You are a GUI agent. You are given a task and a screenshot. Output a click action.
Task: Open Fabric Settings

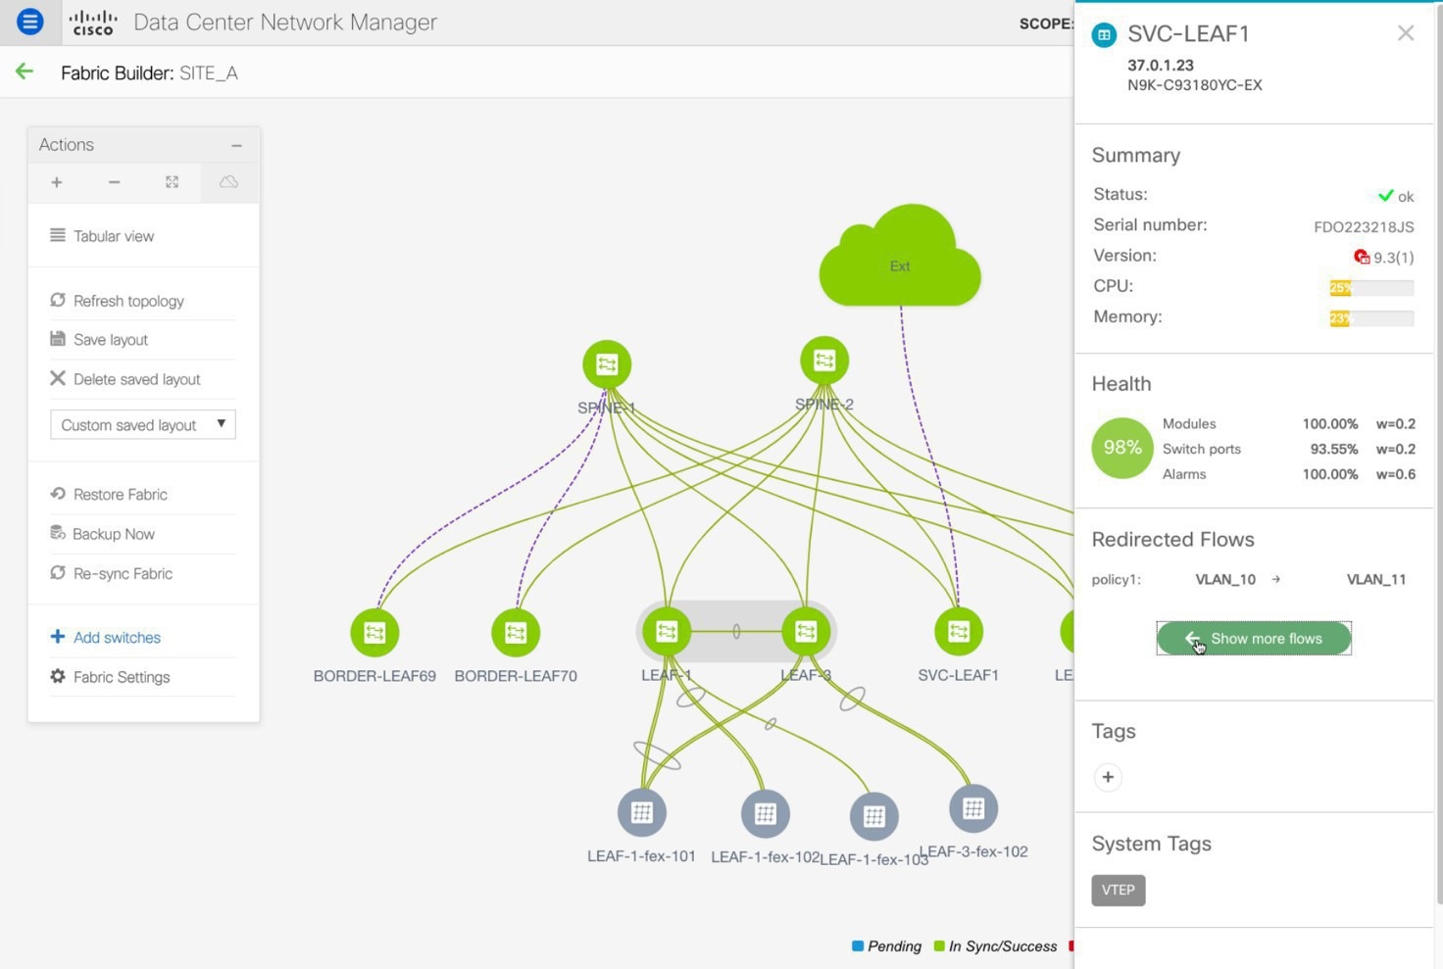point(110,677)
